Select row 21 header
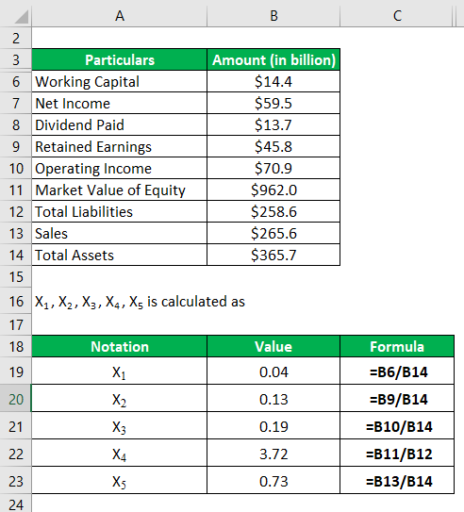This screenshot has width=464, height=512. (x=16, y=426)
